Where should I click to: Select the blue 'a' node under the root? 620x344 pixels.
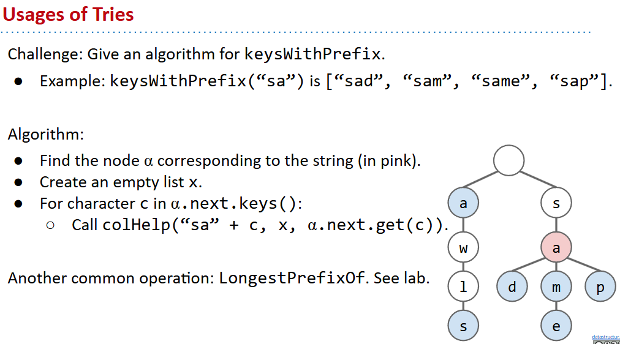(x=463, y=203)
